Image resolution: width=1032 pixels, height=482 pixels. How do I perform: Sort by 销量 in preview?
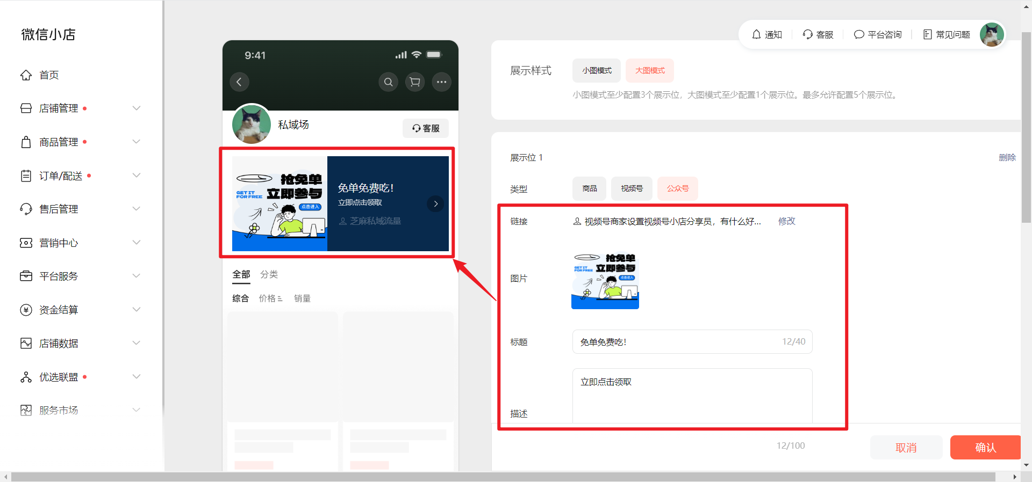302,298
